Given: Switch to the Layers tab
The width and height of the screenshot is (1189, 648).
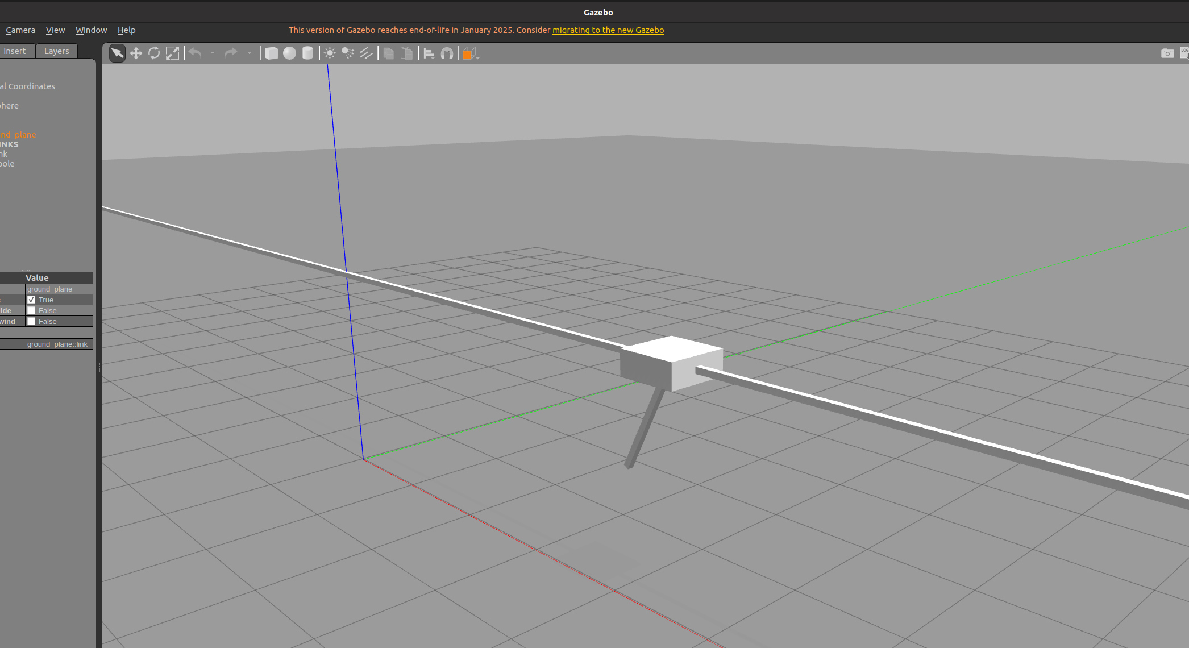Looking at the screenshot, I should click(x=57, y=51).
